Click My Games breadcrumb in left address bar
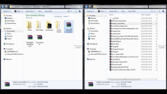 click(x=36, y=7)
